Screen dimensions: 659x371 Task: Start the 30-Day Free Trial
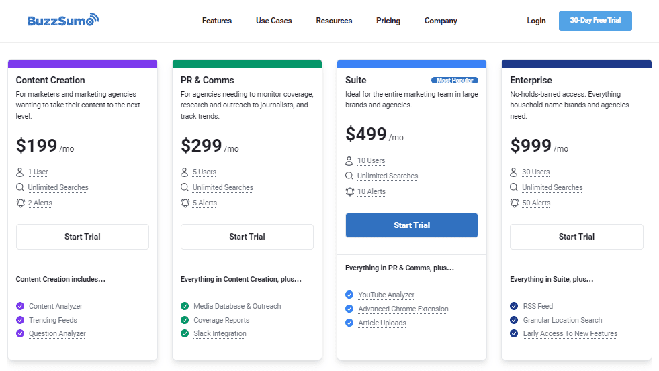[x=595, y=21]
